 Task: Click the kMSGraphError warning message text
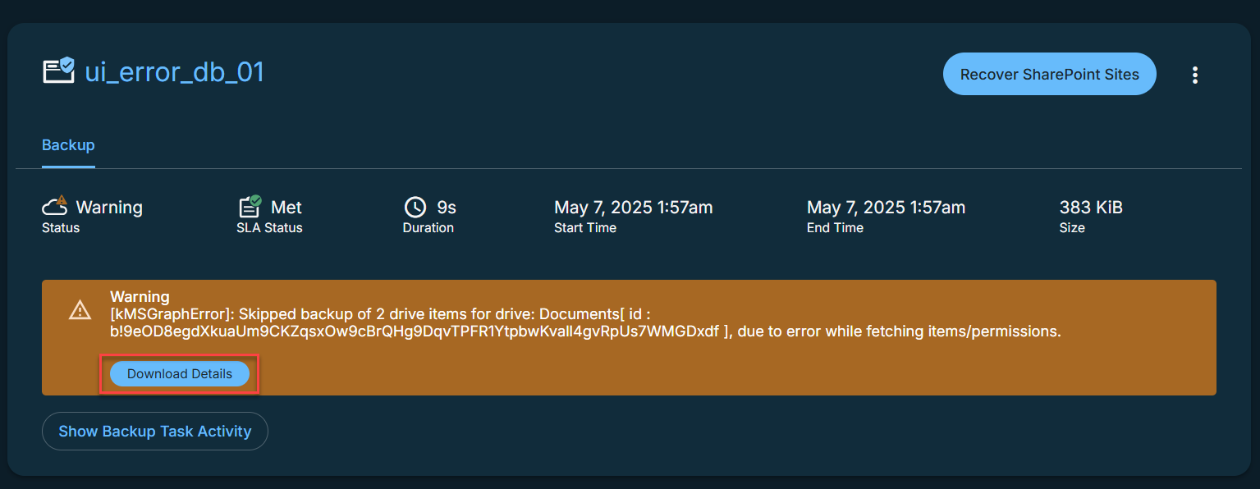(585, 323)
